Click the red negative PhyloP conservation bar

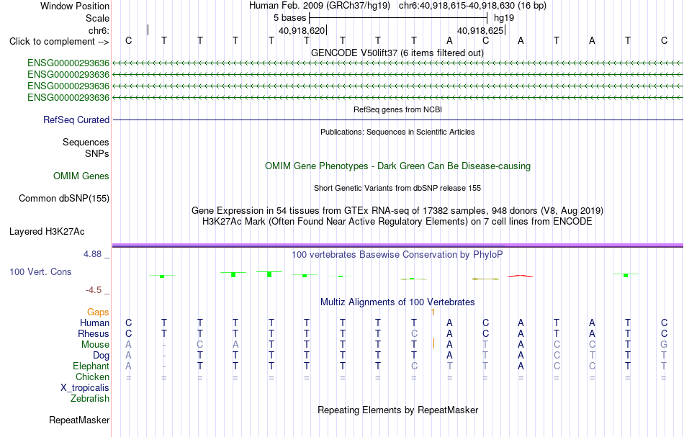pos(520,276)
